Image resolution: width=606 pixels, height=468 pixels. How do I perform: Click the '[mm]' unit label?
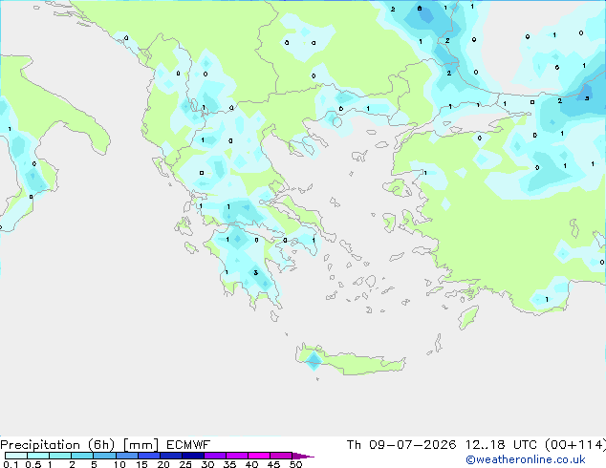coord(141,445)
